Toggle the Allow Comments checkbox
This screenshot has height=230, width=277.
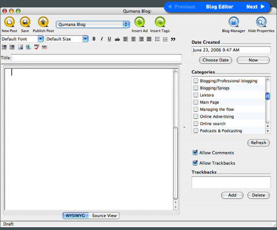pyautogui.click(x=195, y=153)
